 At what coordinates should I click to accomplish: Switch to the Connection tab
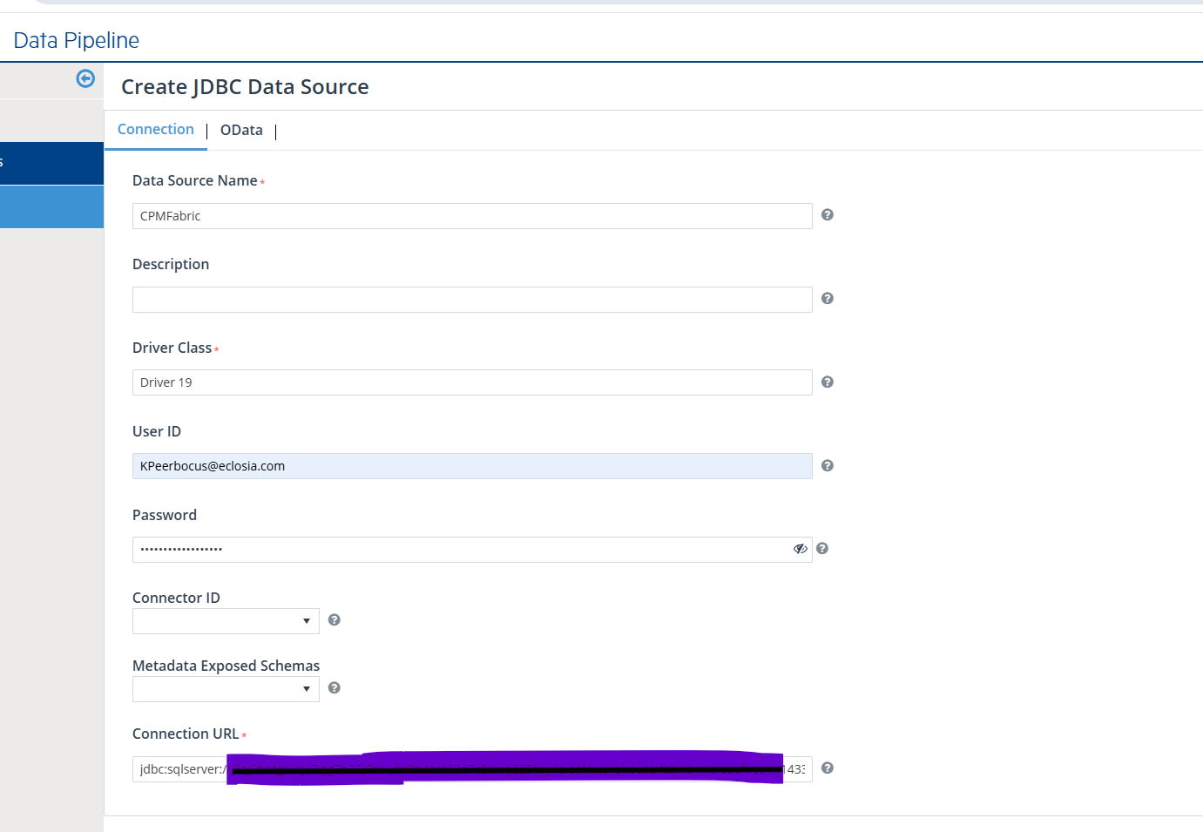coord(156,129)
